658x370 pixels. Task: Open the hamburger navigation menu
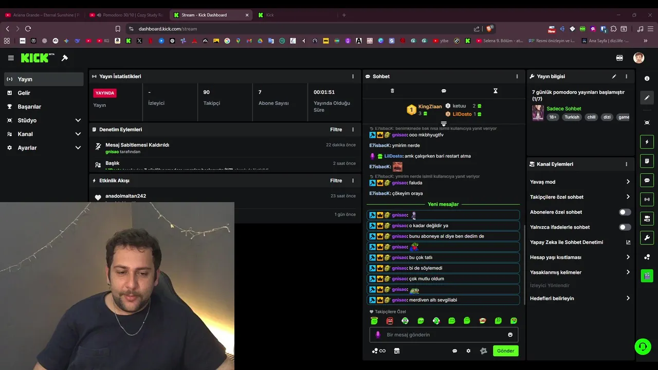tap(11, 58)
